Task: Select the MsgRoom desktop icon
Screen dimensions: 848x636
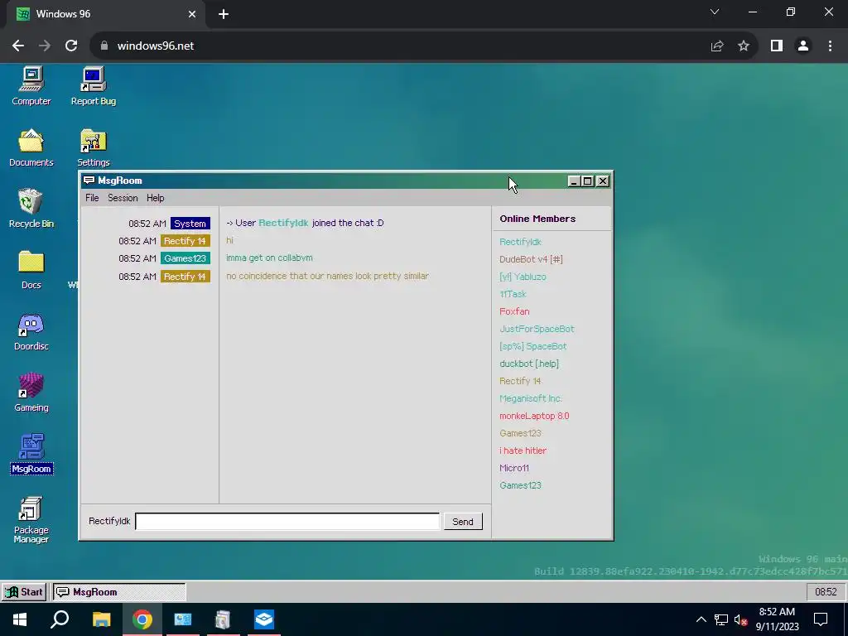Action: 31,455
